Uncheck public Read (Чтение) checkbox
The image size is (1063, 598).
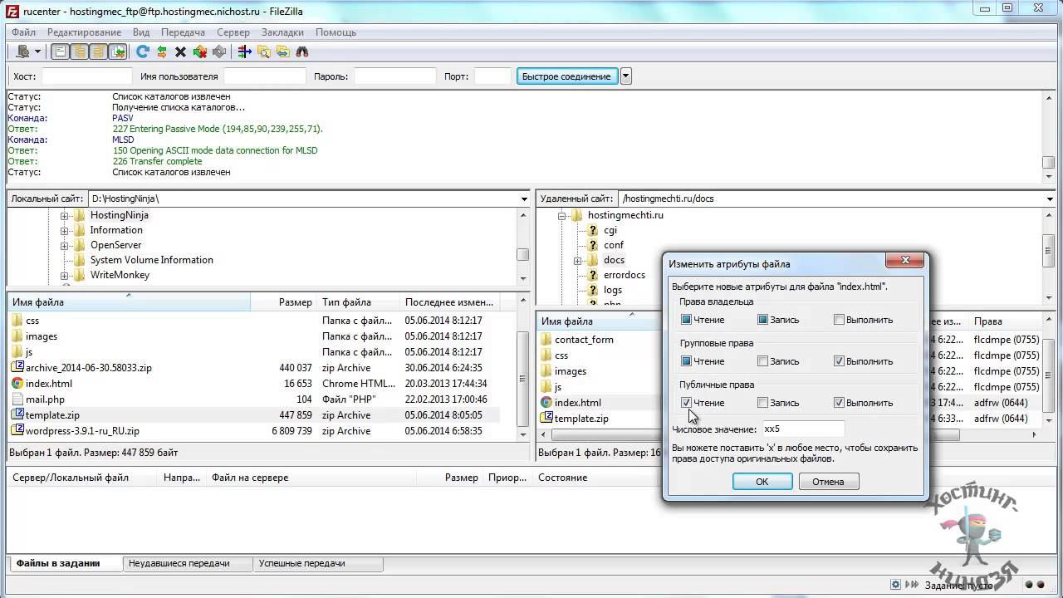pos(686,403)
